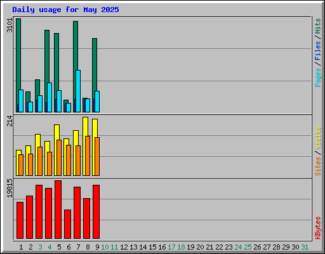Click the Sites legend label
Viewport: 325px width, 254px height.
click(x=318, y=166)
